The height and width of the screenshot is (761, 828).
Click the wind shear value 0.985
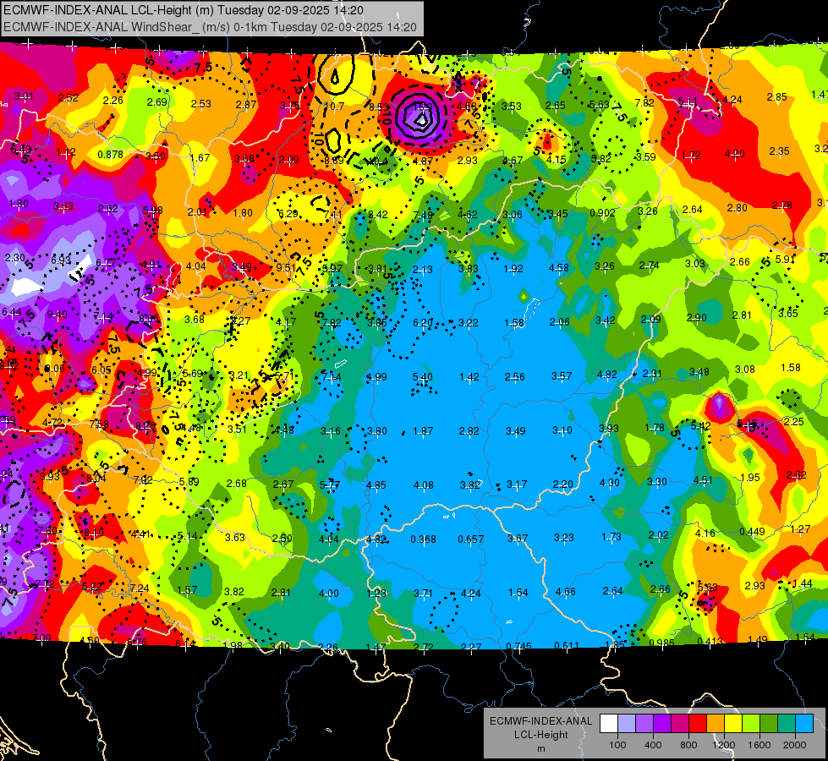click(x=661, y=643)
